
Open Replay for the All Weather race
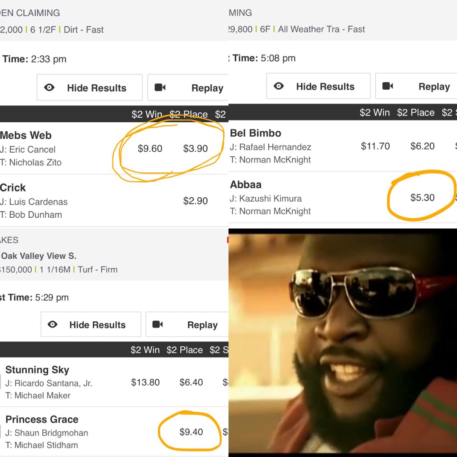coord(416,86)
